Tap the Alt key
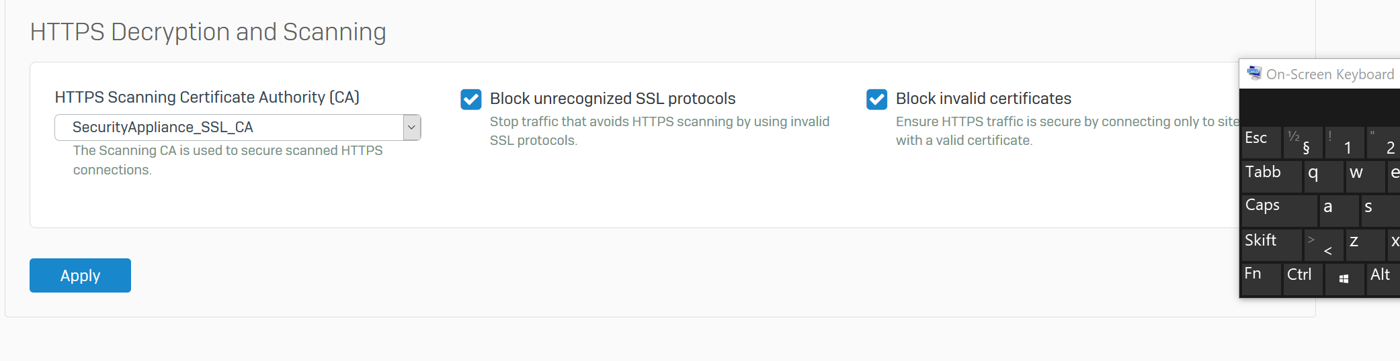This screenshot has height=361, width=1400. point(1383,278)
